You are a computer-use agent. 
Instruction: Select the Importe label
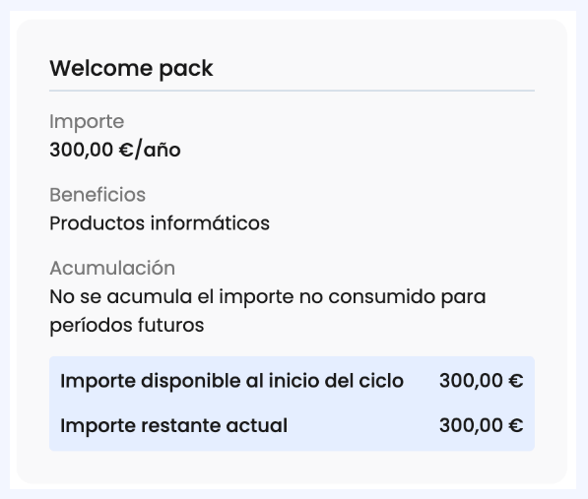[x=87, y=122]
